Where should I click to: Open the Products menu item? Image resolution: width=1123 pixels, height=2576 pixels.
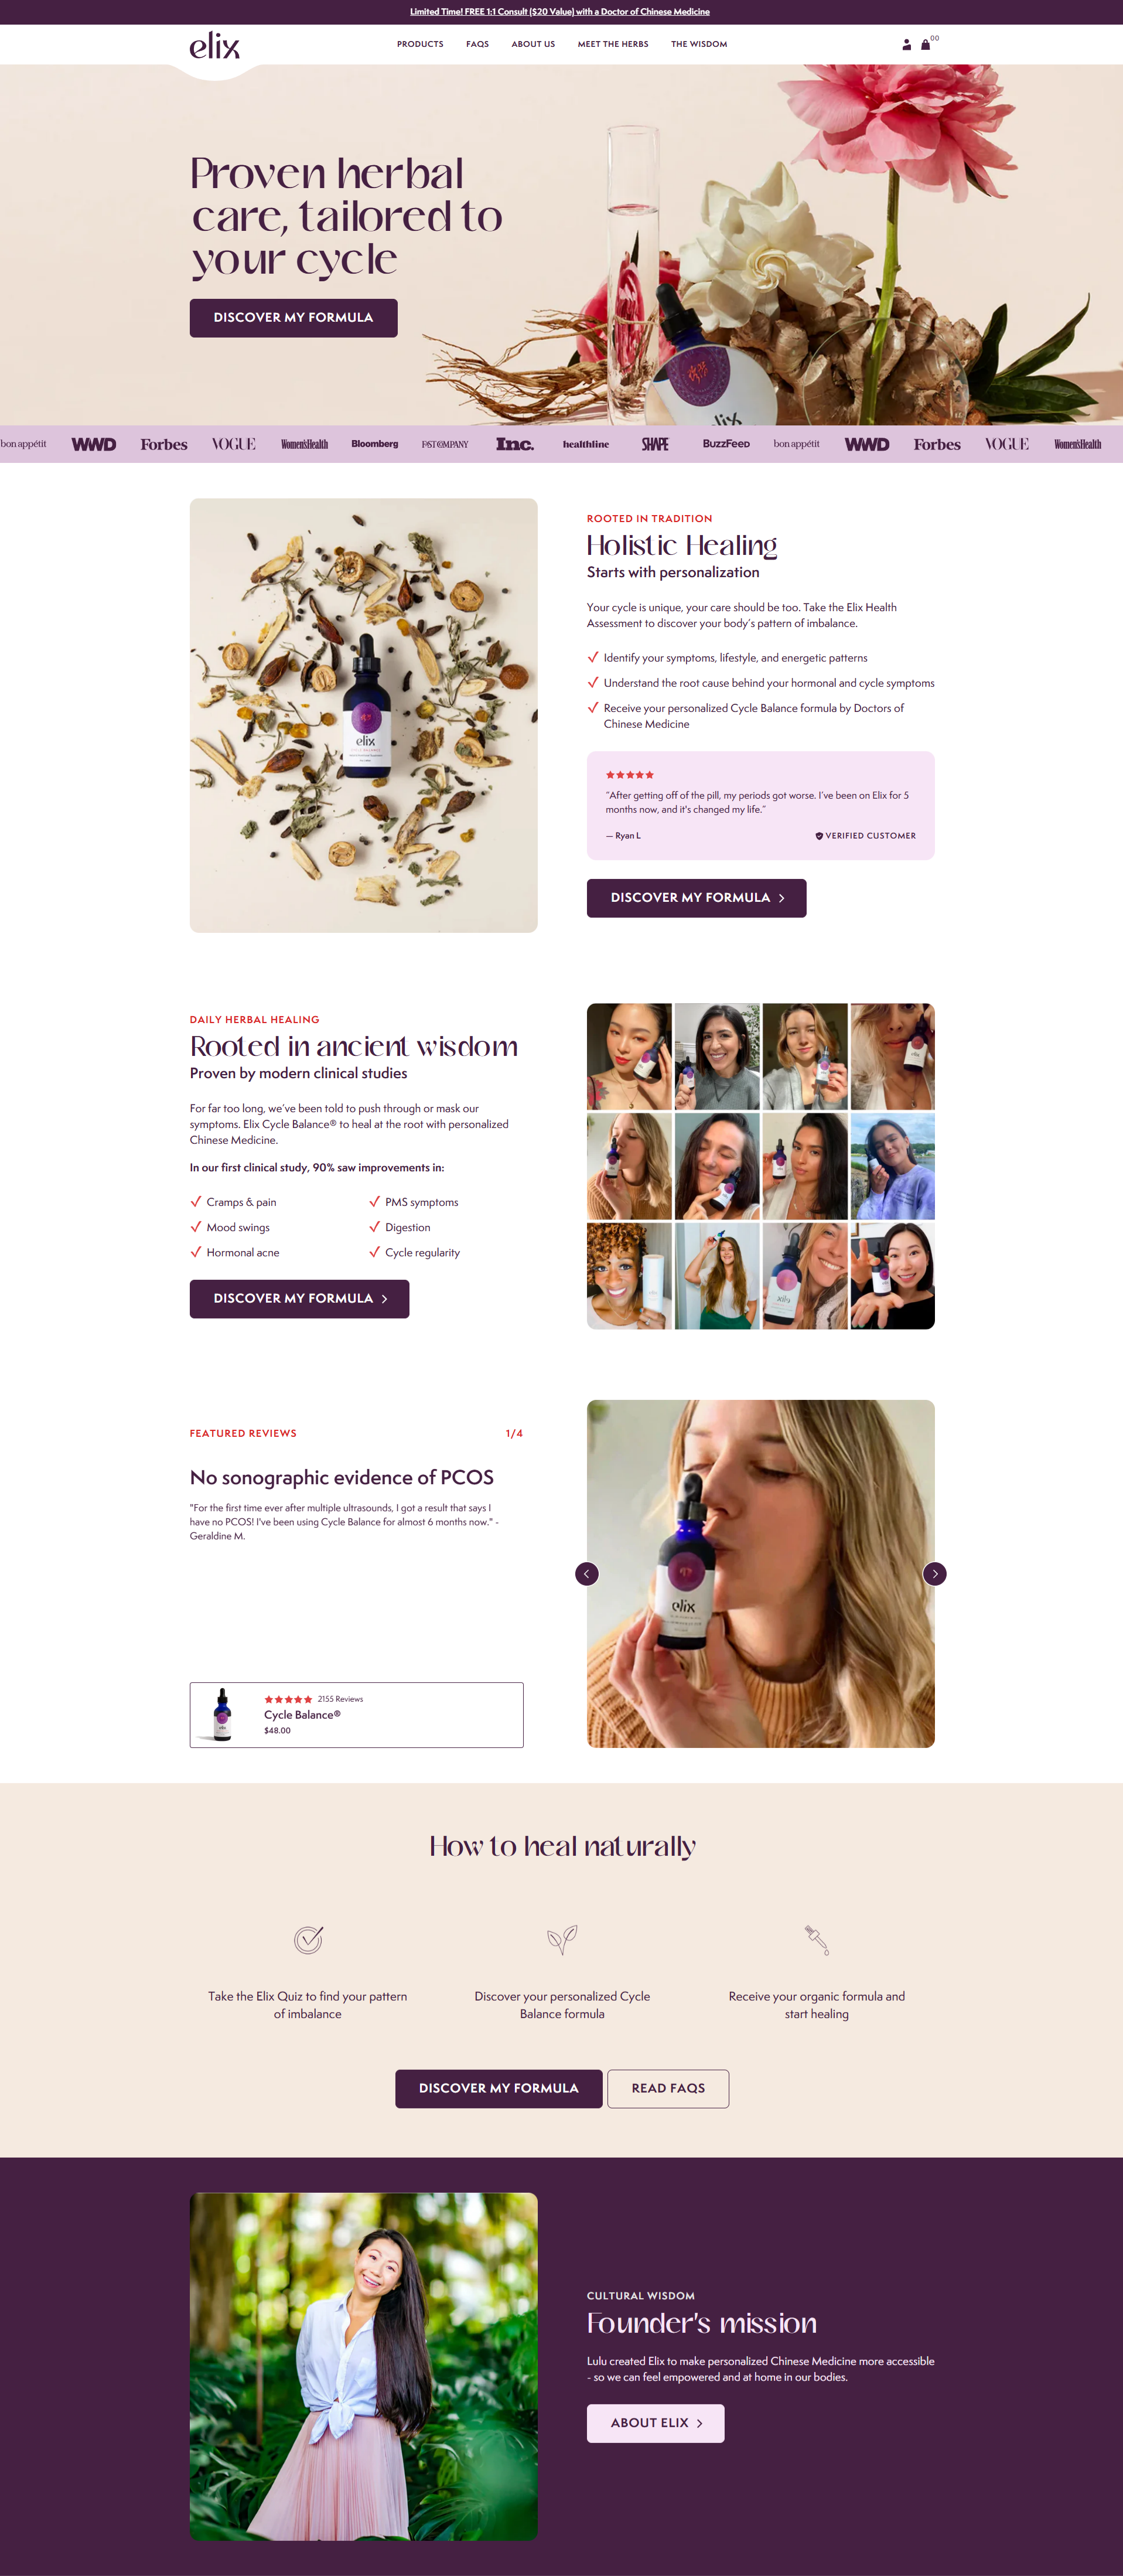pos(420,44)
